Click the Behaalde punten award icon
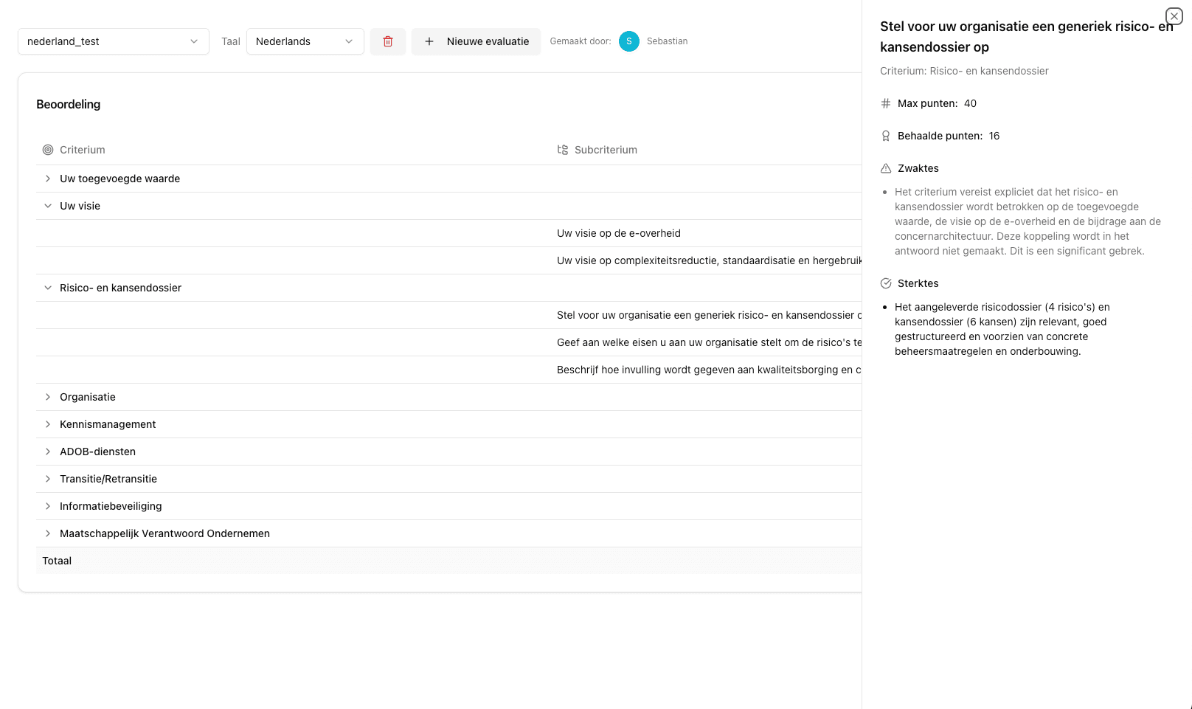 pos(886,136)
